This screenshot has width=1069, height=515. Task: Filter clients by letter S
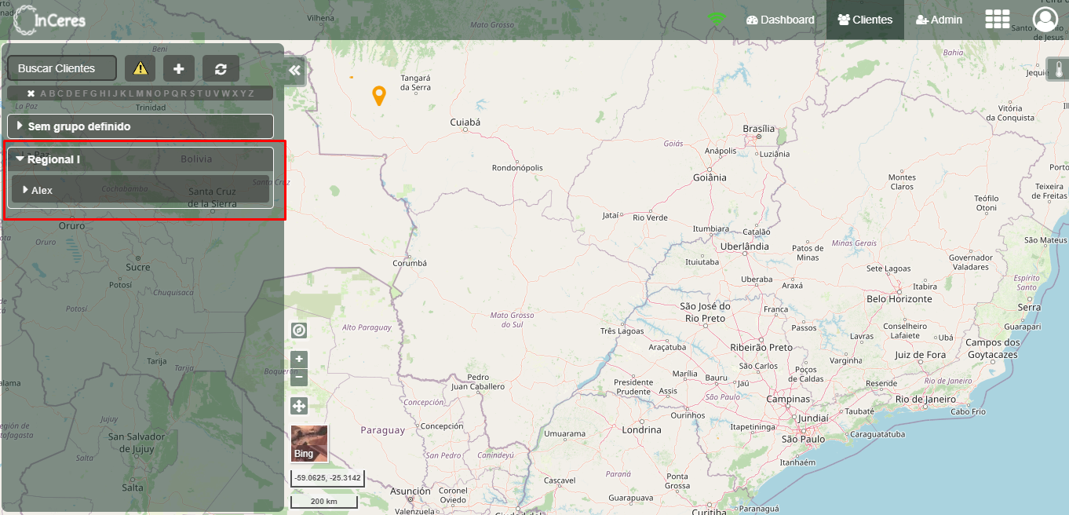tap(192, 93)
